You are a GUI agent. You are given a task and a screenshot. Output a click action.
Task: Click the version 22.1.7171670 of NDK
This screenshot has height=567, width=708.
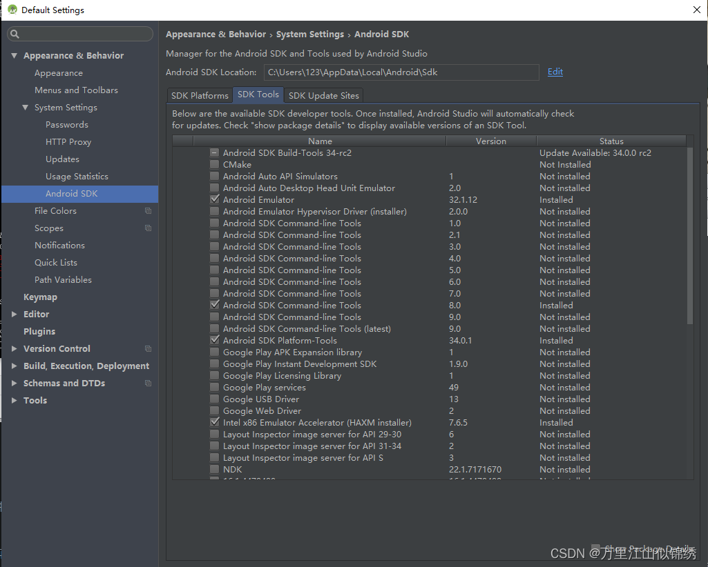pyautogui.click(x=475, y=470)
